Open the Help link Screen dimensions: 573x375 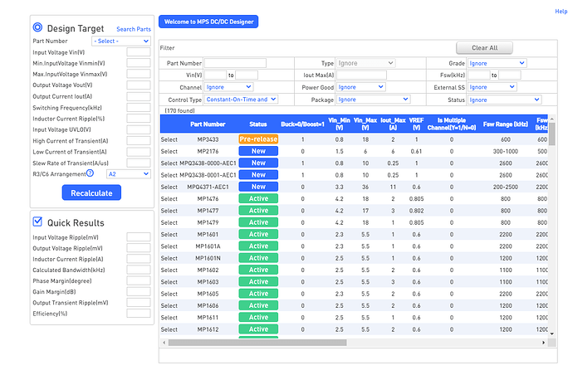pyautogui.click(x=561, y=12)
